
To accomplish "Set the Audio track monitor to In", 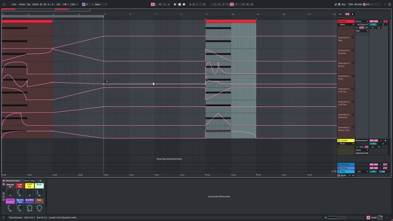I will [x=357, y=28].
